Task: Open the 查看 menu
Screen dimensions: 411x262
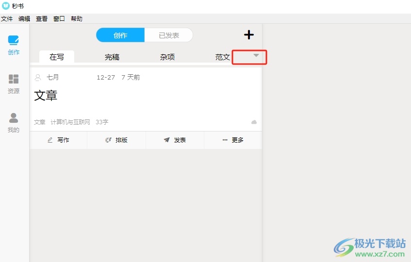Action: click(x=42, y=19)
